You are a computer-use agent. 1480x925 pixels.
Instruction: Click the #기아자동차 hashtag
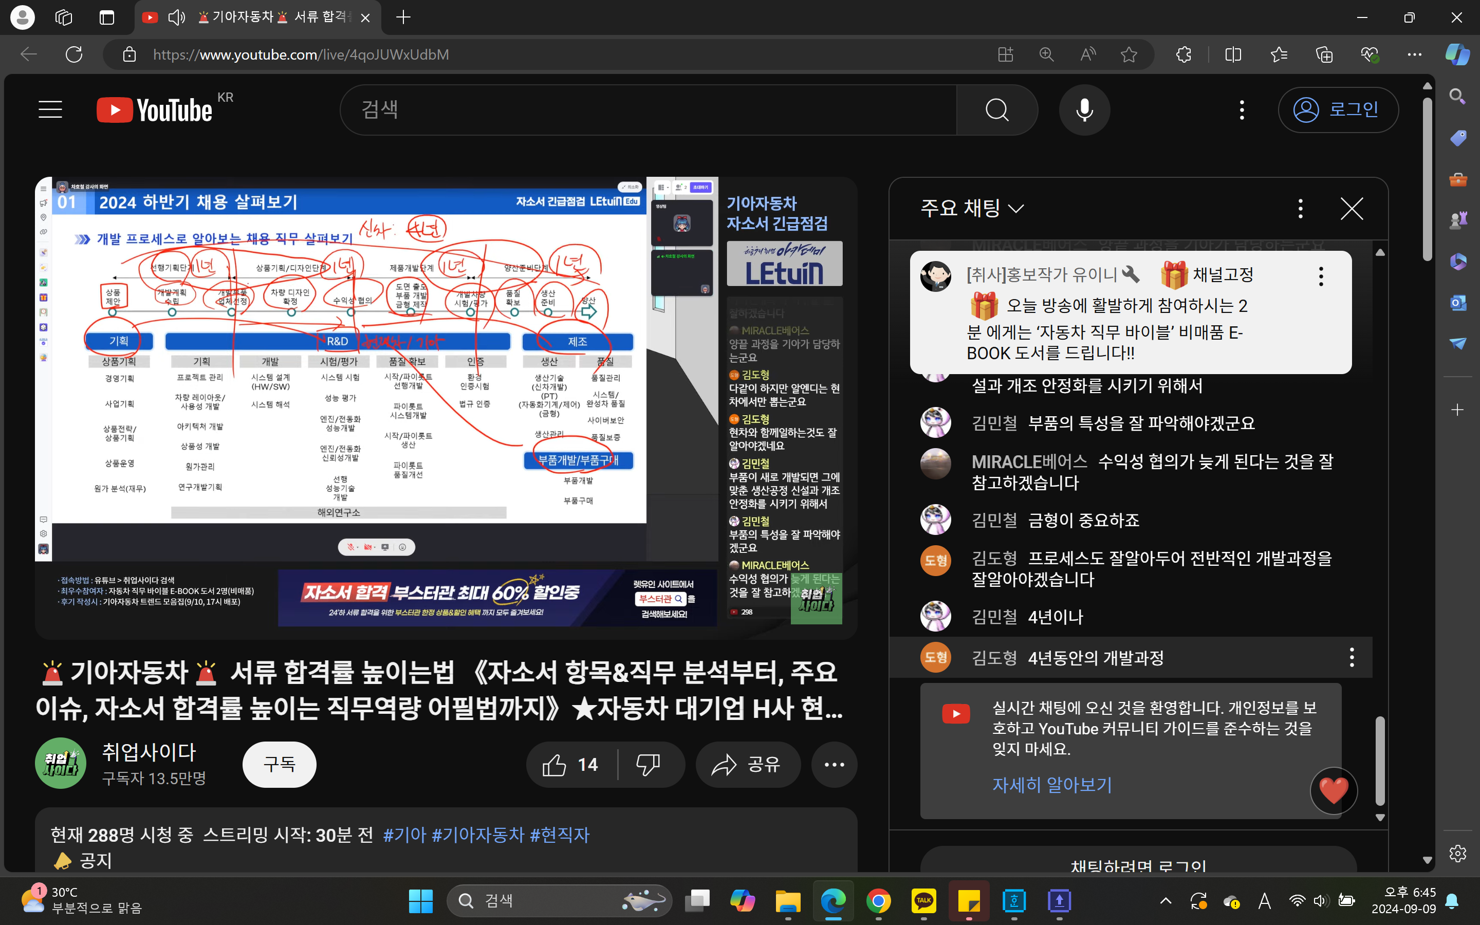[477, 835]
